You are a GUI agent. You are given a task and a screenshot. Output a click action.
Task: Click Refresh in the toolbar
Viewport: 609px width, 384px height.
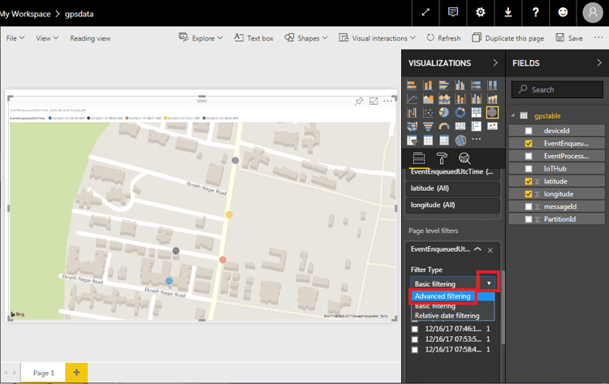click(x=443, y=37)
